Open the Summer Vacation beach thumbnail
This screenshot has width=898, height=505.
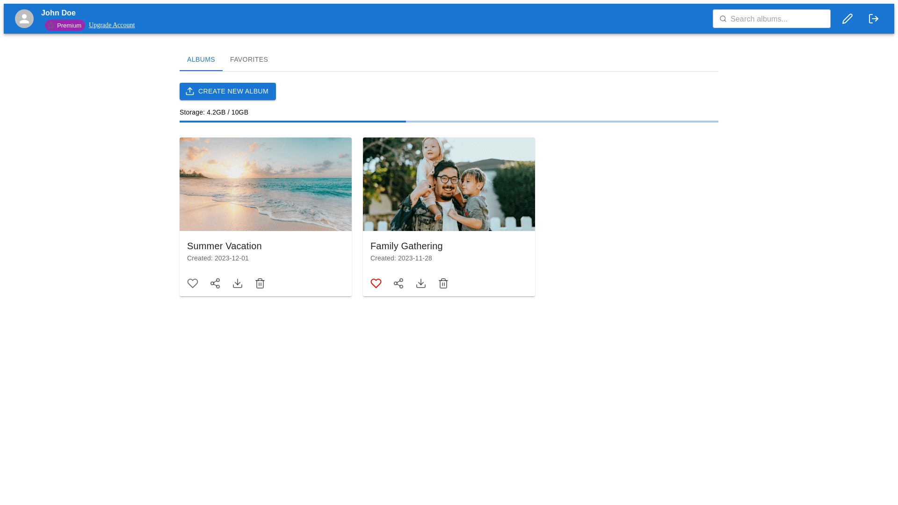point(266,184)
